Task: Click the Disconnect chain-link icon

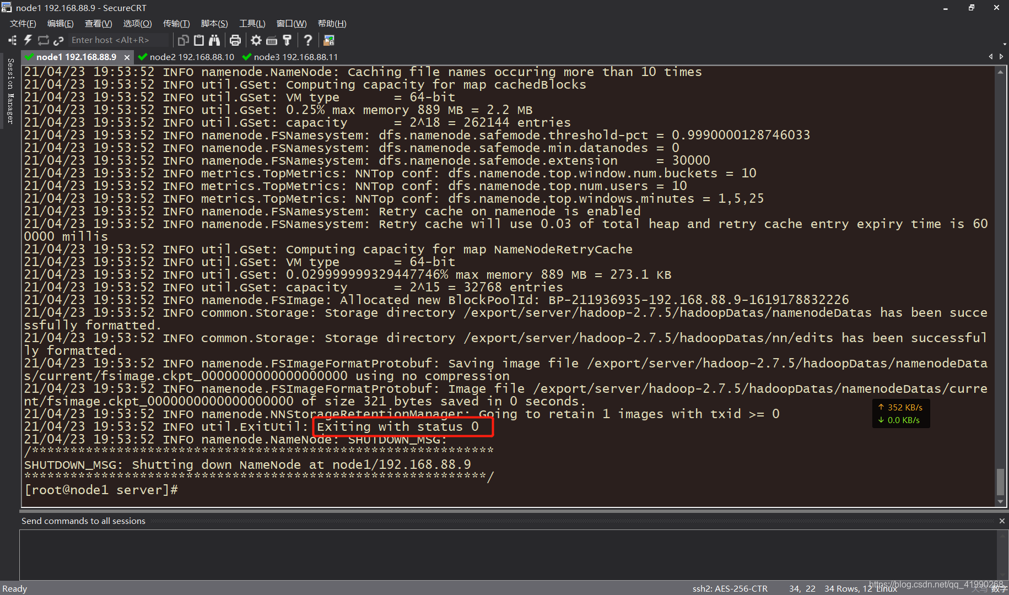Action: point(58,40)
